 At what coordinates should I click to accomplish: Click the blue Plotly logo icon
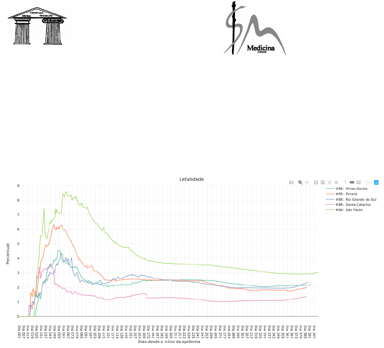[376, 183]
